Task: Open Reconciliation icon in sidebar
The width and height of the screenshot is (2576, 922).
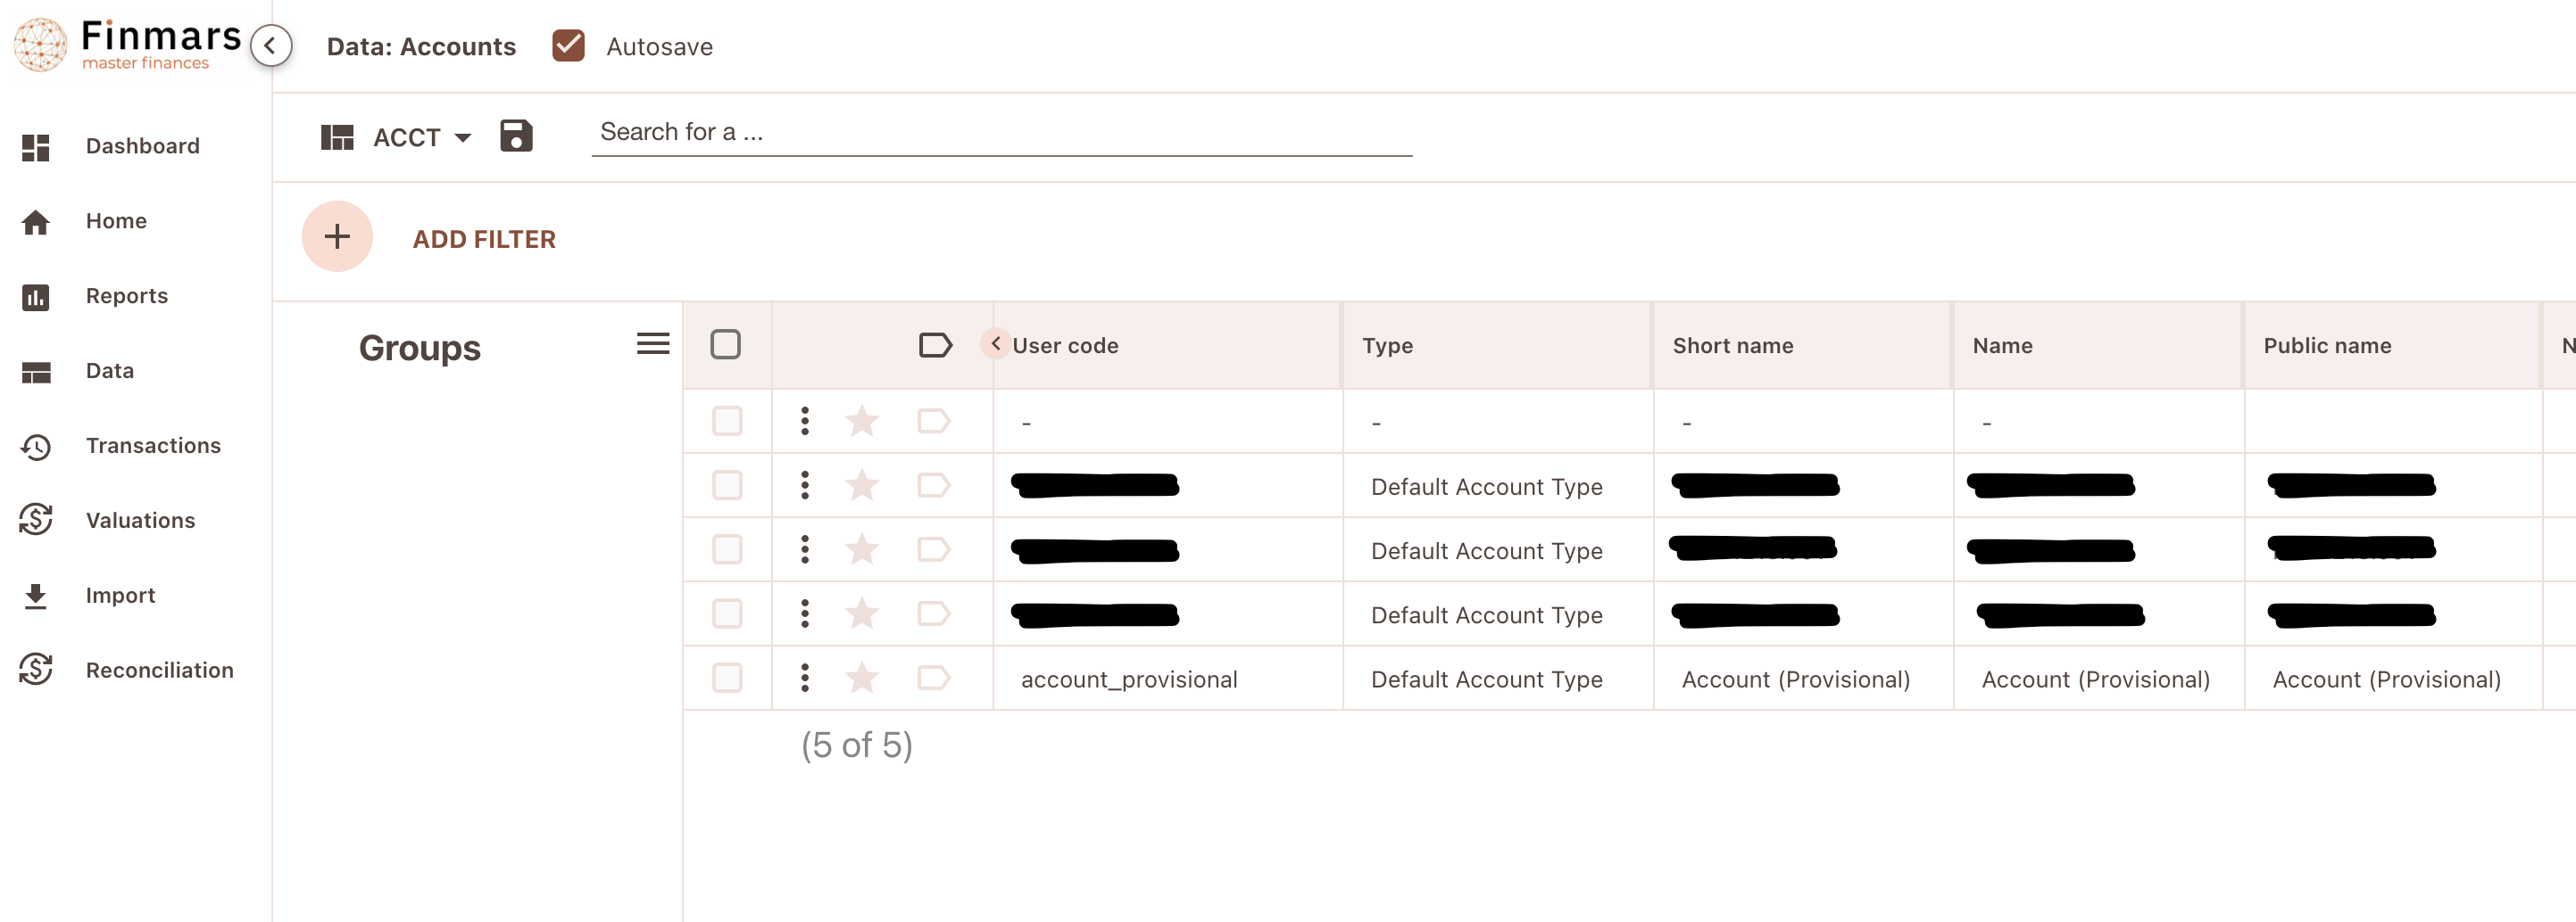Action: [36, 671]
